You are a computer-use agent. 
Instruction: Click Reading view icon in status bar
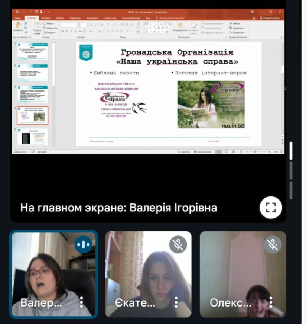[x=234, y=152]
